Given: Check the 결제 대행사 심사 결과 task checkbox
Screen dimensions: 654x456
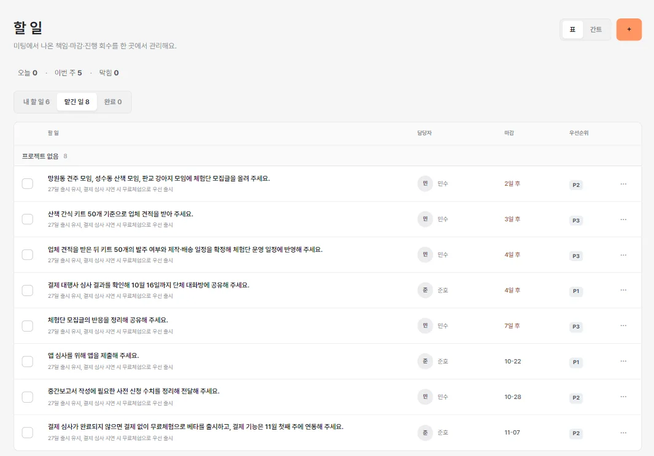Looking at the screenshot, I should point(28,290).
